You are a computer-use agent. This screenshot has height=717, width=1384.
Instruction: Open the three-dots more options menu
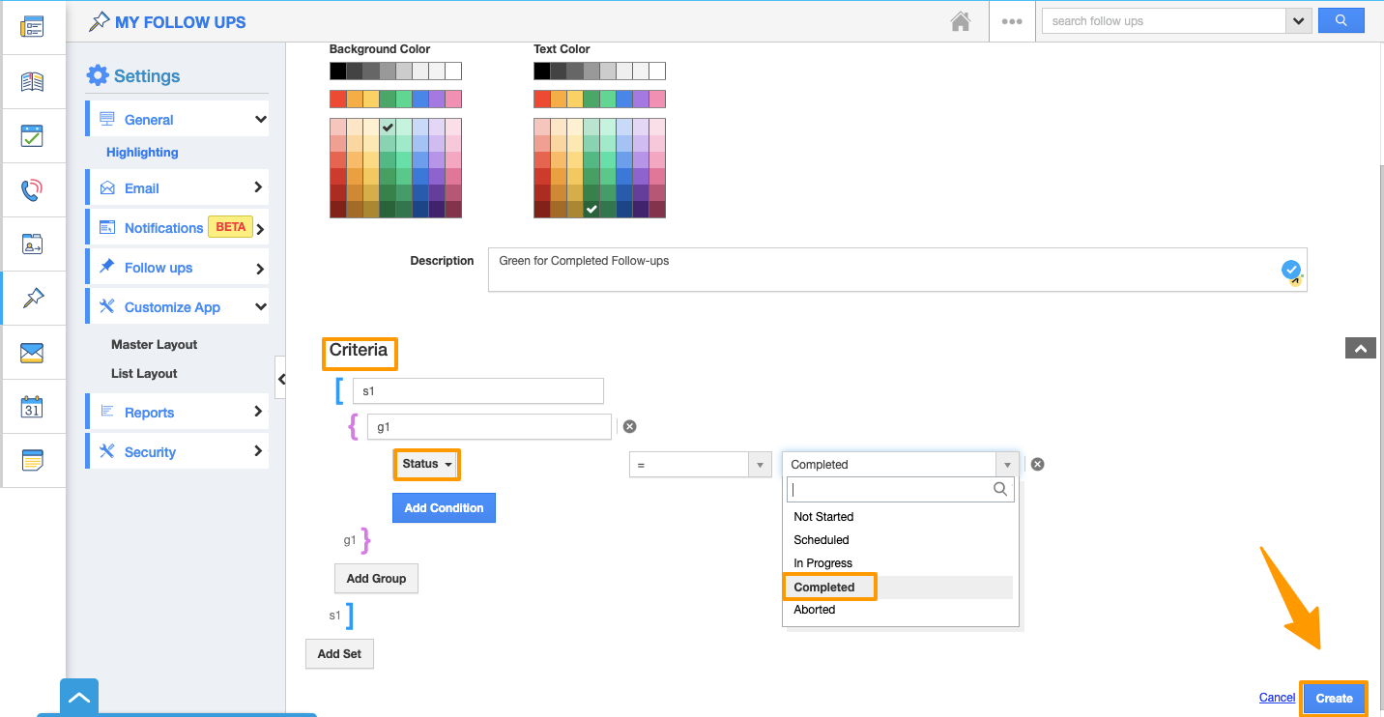(1012, 21)
